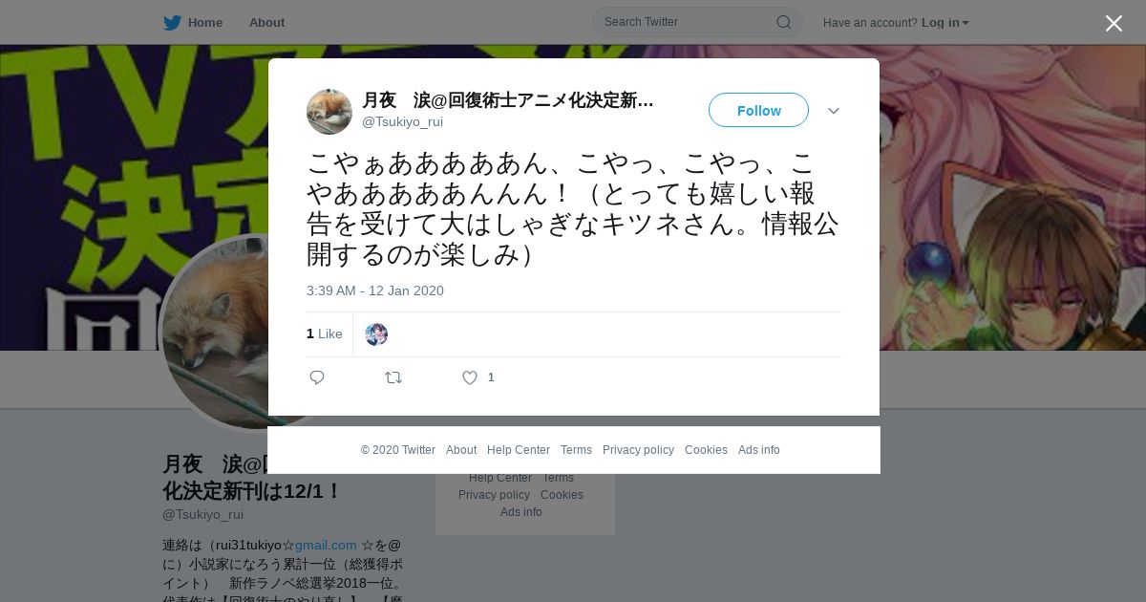The image size is (1146, 602).
Task: Open the Help Center footer link
Action: pos(519,450)
